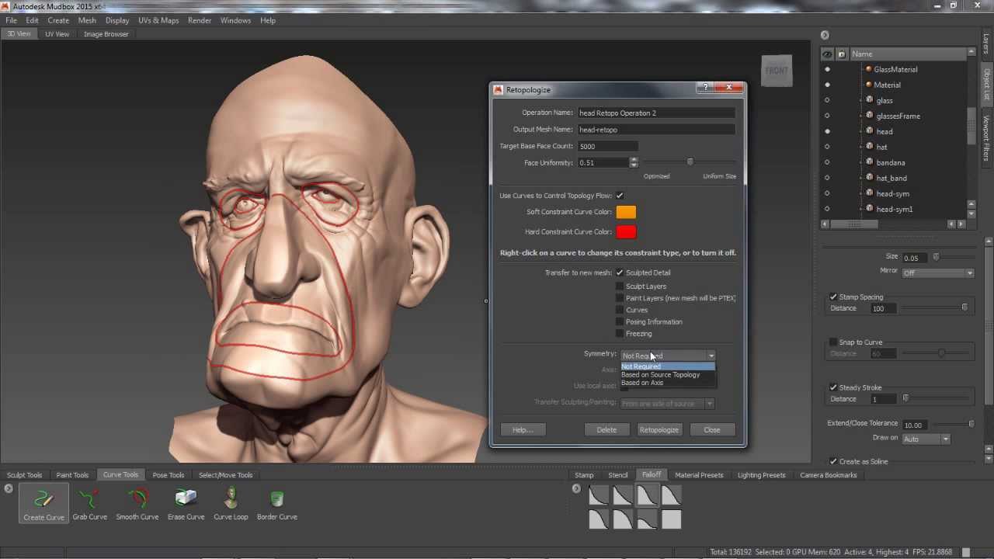Click the Hard Constraint Curve Color swatch
994x559 pixels.
coord(626,232)
